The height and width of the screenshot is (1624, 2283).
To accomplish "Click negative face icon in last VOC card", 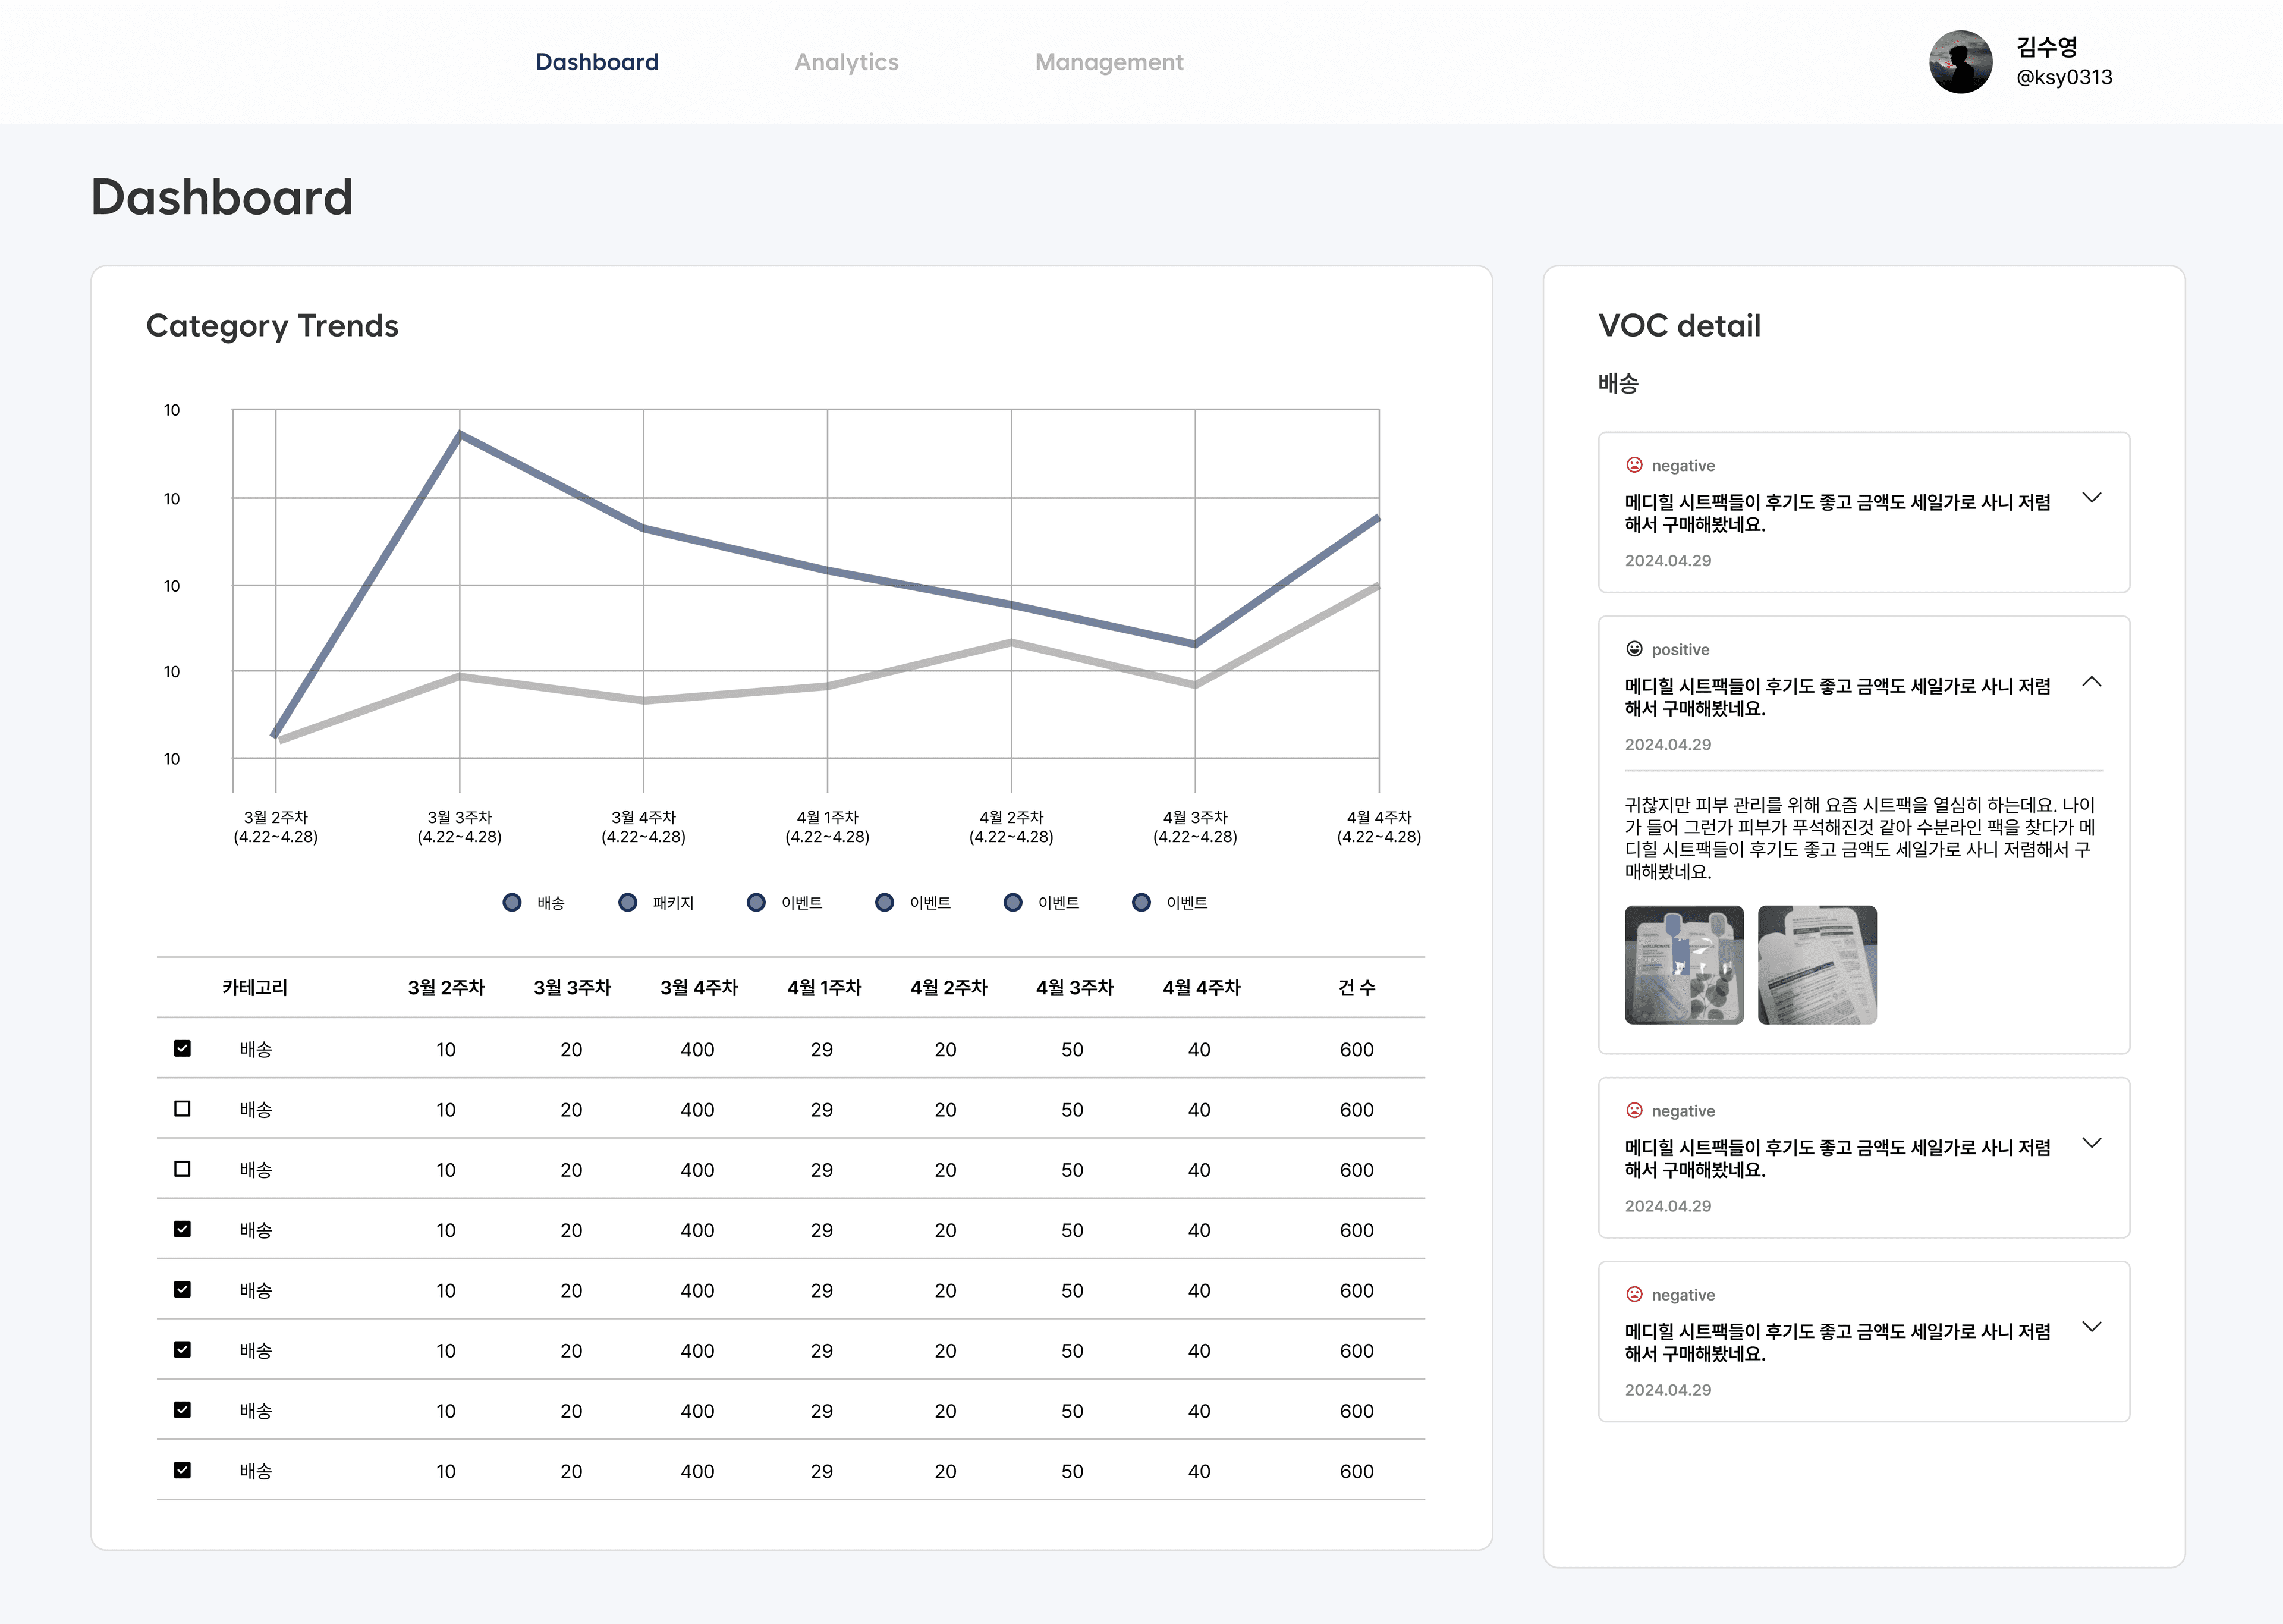I will coord(1634,1294).
